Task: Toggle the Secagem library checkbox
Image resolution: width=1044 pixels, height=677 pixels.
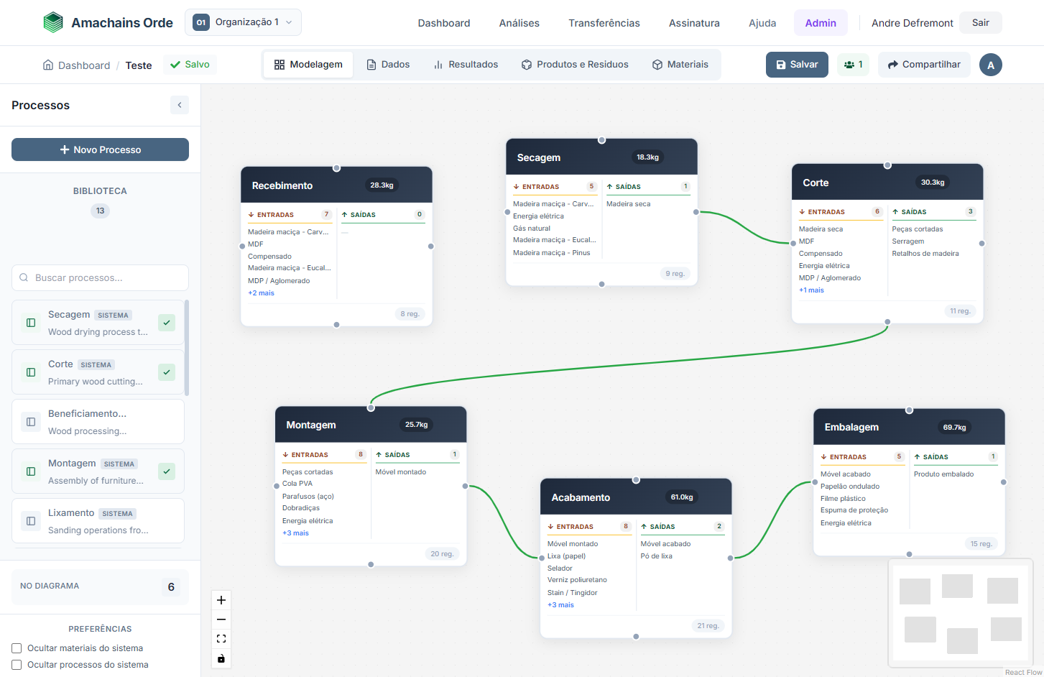Action: point(167,323)
